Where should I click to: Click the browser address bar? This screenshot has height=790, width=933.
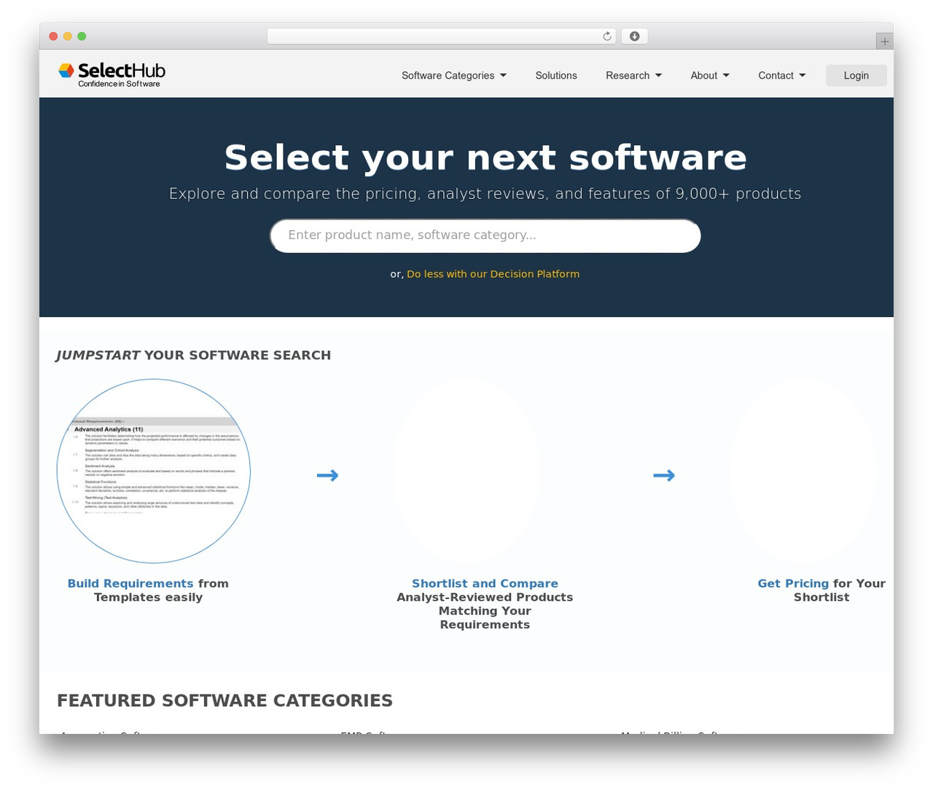(442, 36)
